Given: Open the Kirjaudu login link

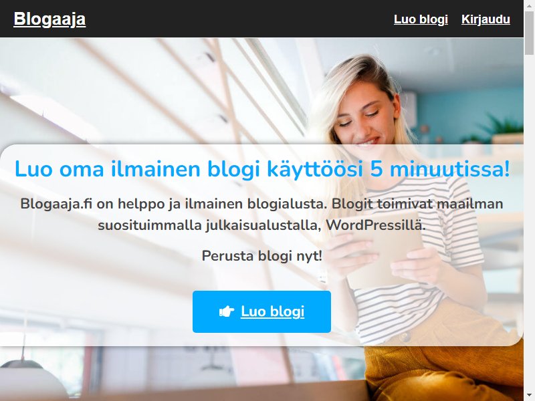Looking at the screenshot, I should [x=486, y=19].
